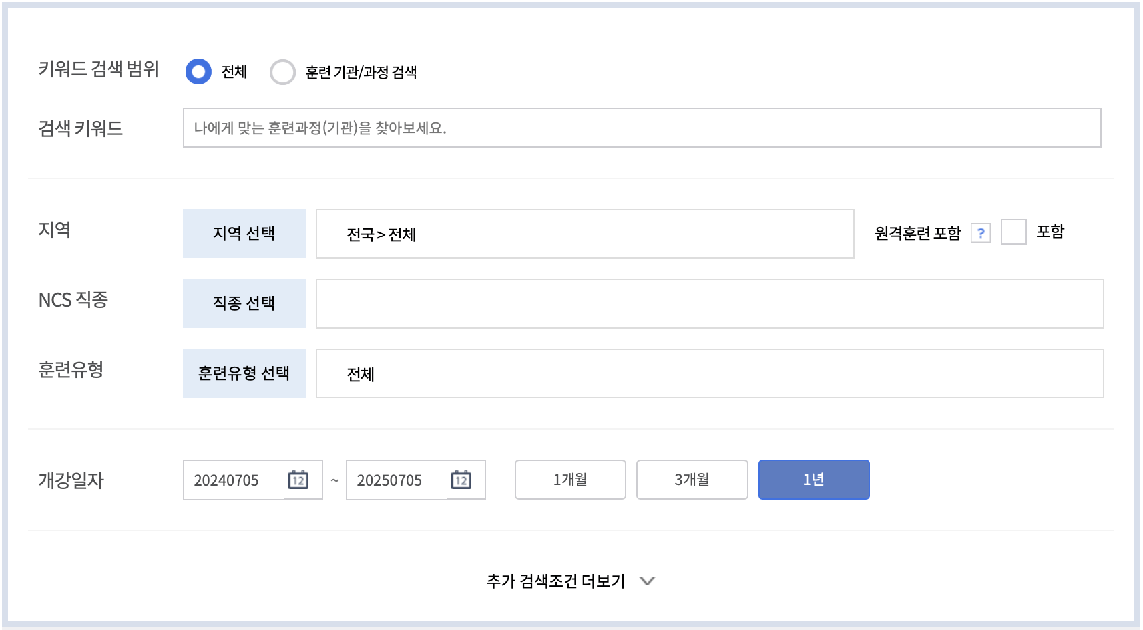1143x630 pixels.
Task: Select the 전체 keyword search radio button
Action: [198, 71]
